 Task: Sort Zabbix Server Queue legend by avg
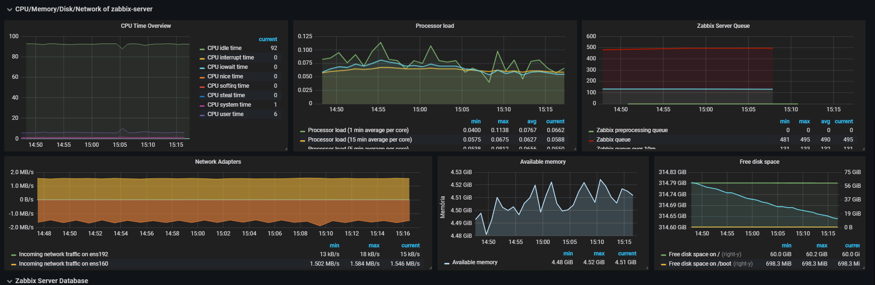pyautogui.click(x=825, y=121)
